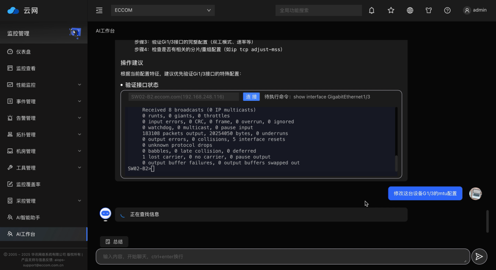The width and height of the screenshot is (496, 270).
Task: Click the 总结 summary button
Action: pos(114,242)
